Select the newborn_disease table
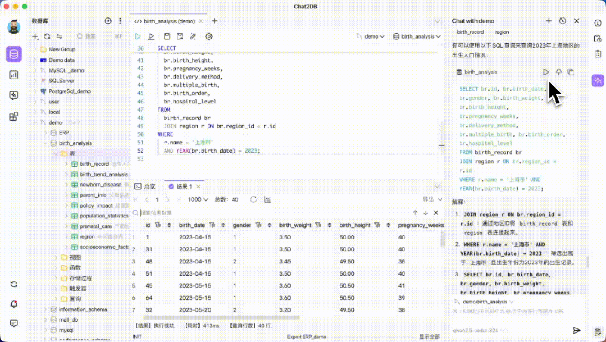This screenshot has height=342, width=606. click(101, 185)
